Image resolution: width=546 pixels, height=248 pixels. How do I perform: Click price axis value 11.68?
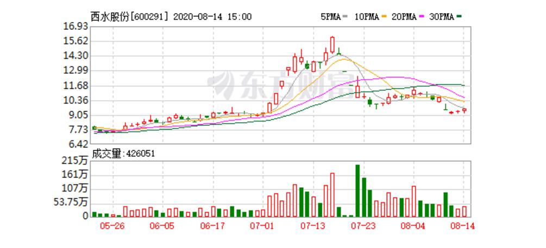pyautogui.click(x=76, y=86)
